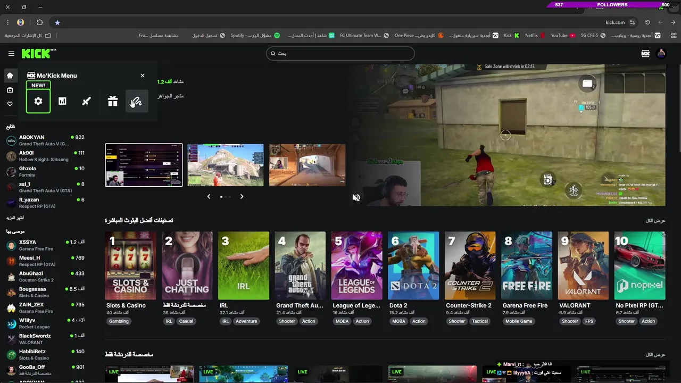Open Just Chatting category card
This screenshot has height=383, width=681.
pyautogui.click(x=187, y=266)
